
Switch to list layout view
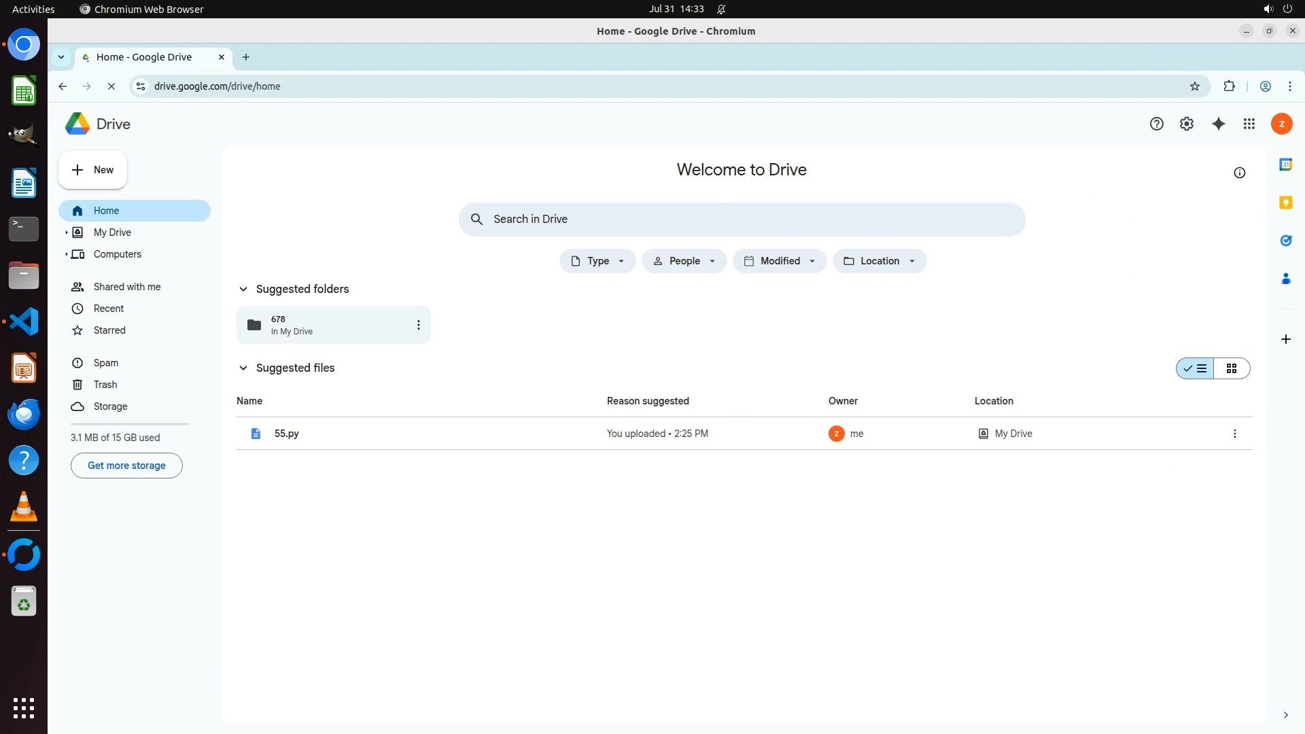(x=1196, y=368)
